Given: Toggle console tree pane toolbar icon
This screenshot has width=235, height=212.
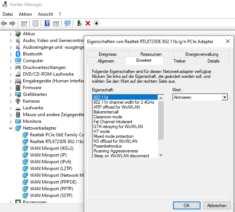Looking at the screenshot, I should pyautogui.click(x=24, y=23).
